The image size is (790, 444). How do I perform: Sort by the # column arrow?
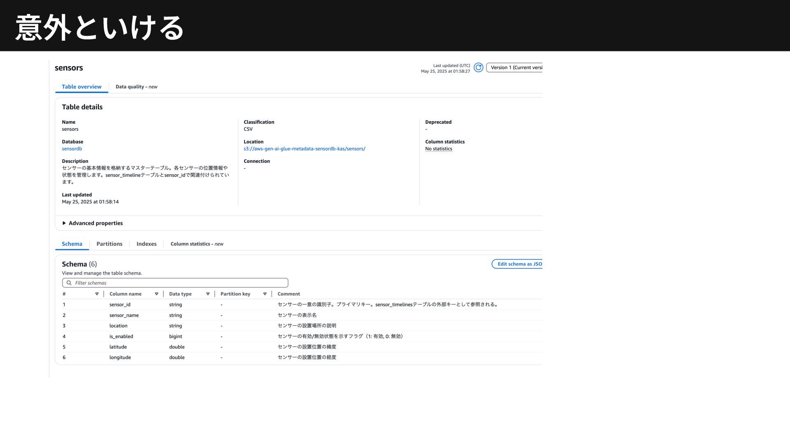point(97,294)
